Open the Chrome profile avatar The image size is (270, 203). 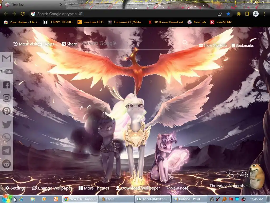256,14
